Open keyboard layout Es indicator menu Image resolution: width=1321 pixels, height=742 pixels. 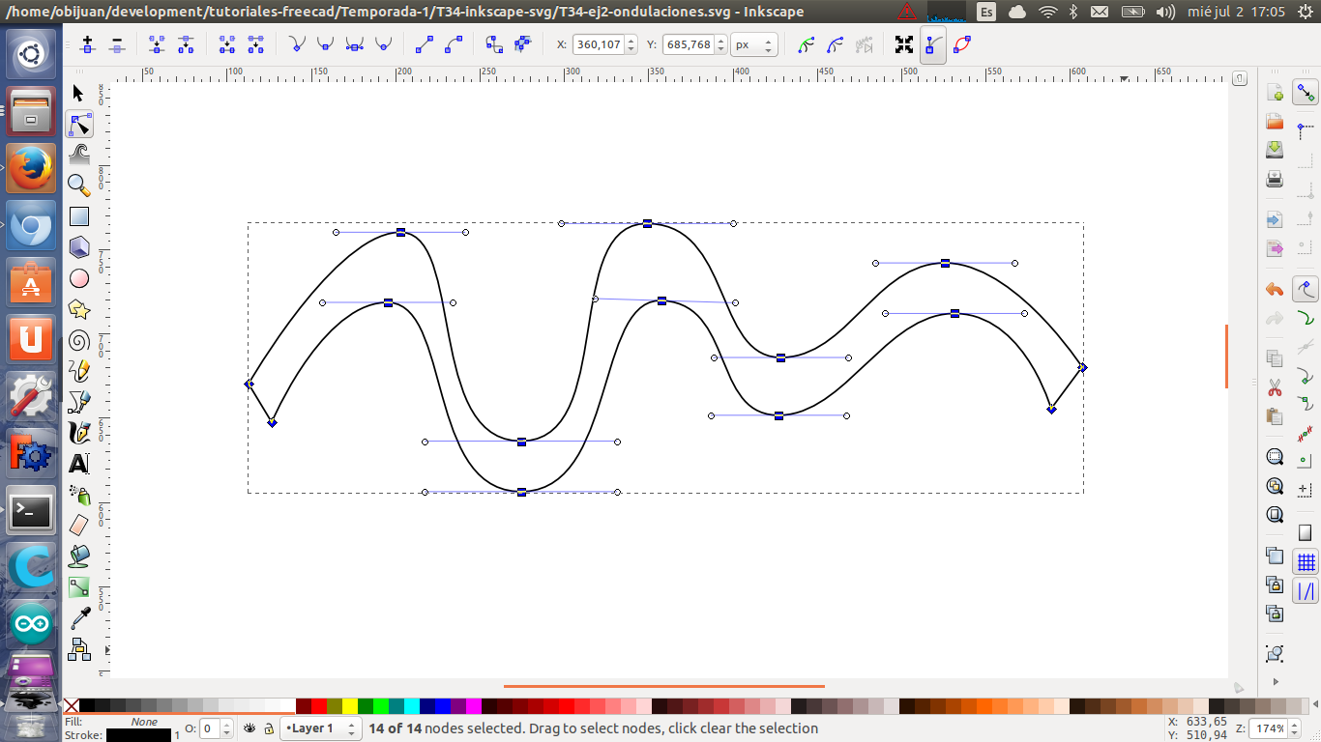[x=986, y=12]
